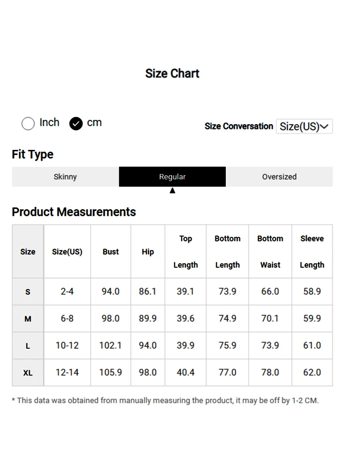Select the XL size row label
The height and width of the screenshot is (470, 352).
tap(28, 373)
